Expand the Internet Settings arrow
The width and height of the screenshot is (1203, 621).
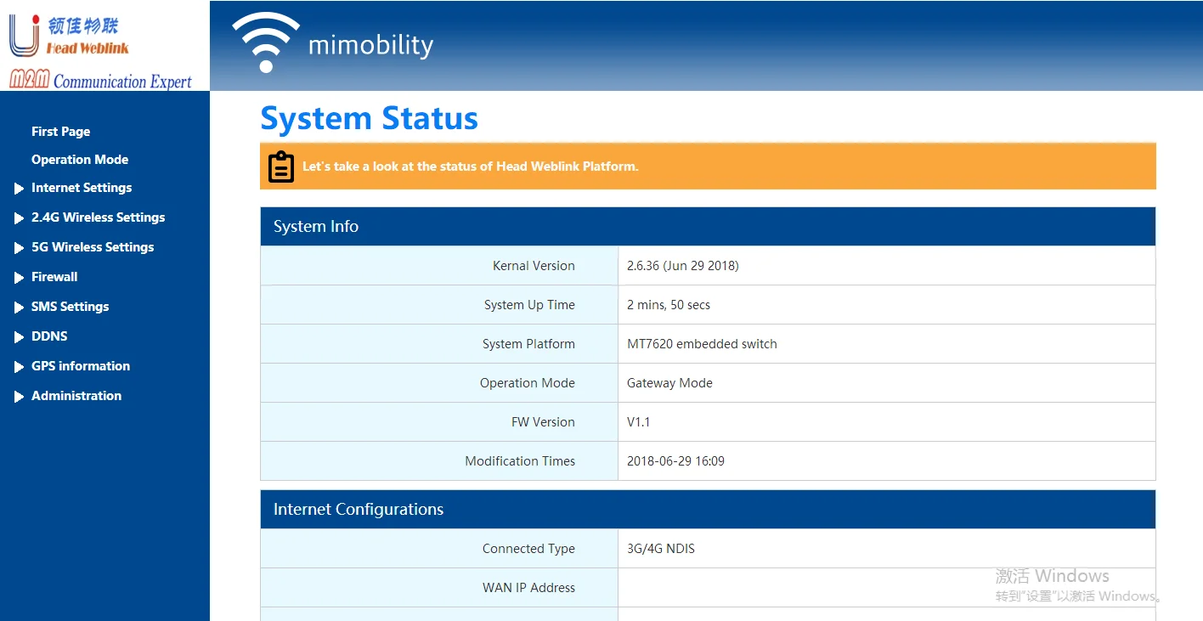point(20,189)
